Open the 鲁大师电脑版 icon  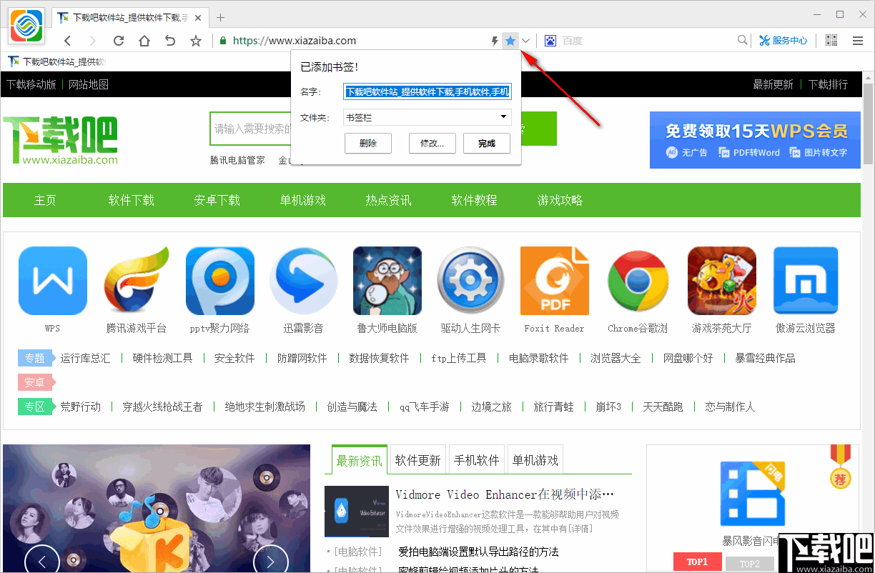point(387,281)
